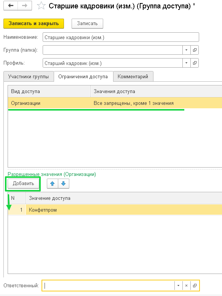
Task: Switch to the Комментарий tab
Action: click(133, 76)
